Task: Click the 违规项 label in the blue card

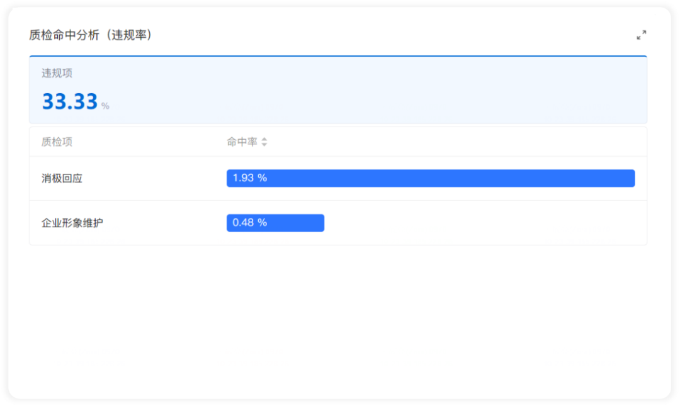Action: [57, 73]
